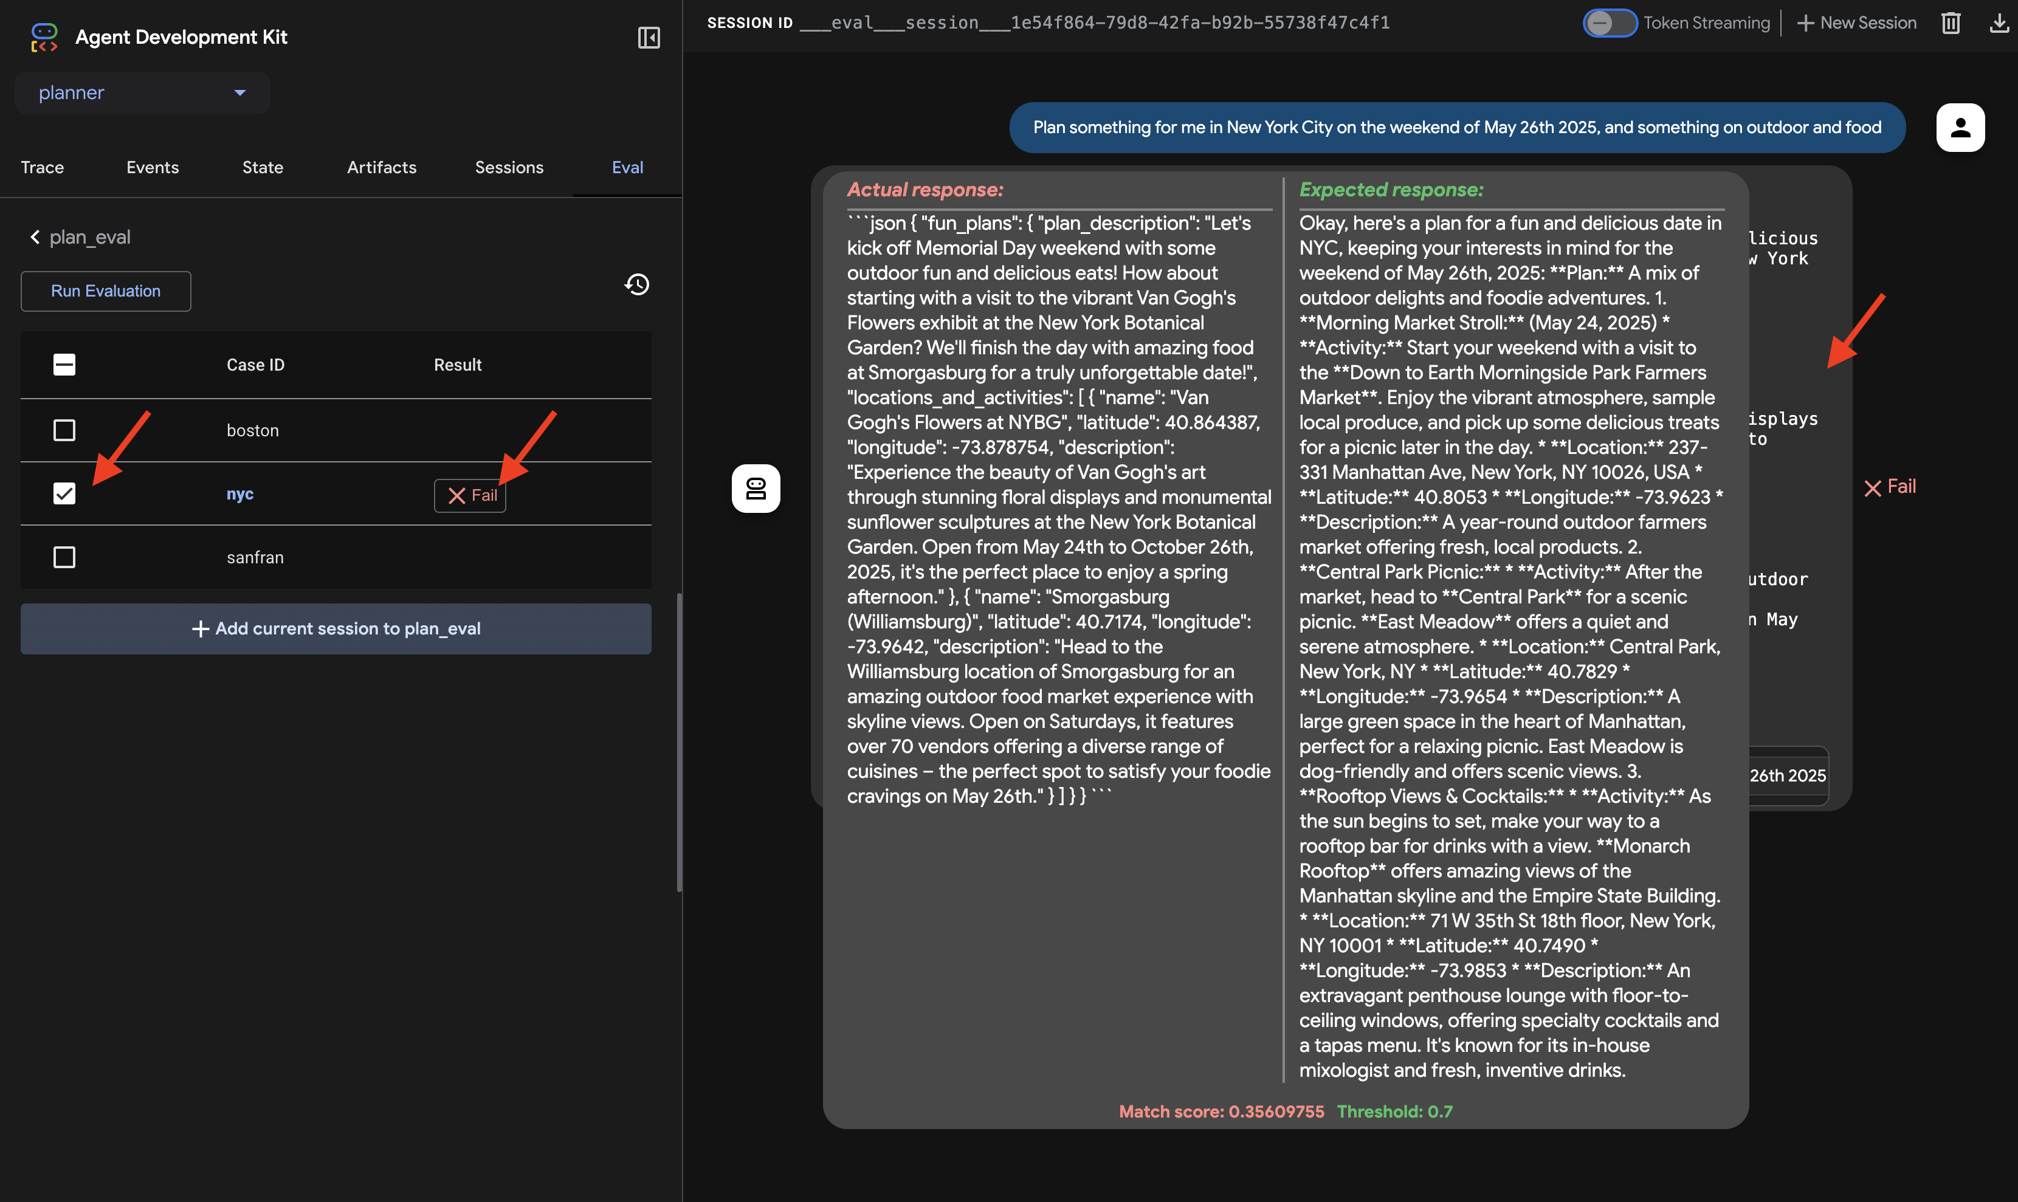Switch to the Trace tab
Screen dimensions: 2018x1202
click(42, 168)
